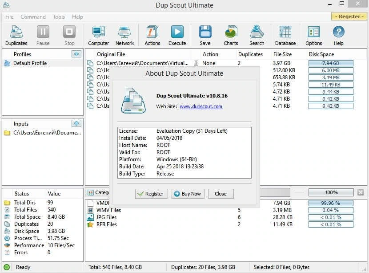
Task: Click the Buy Now button
Action: click(188, 194)
